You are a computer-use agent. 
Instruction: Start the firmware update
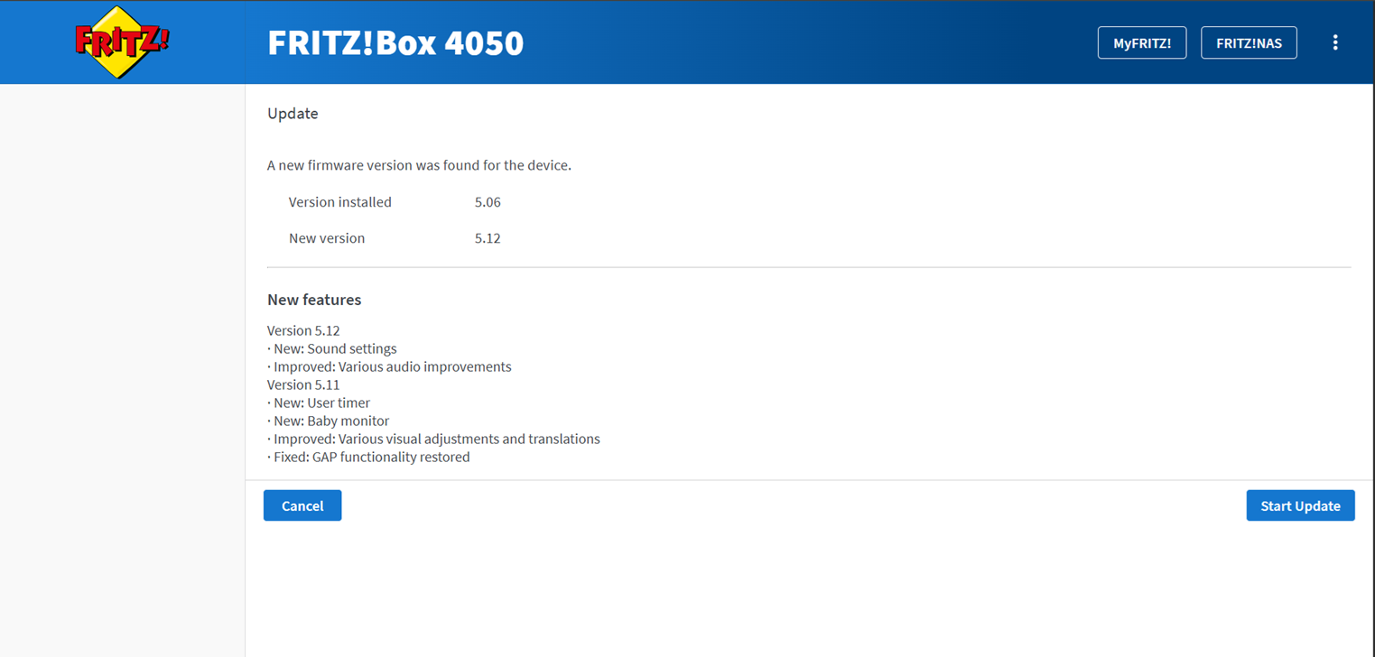click(x=1300, y=505)
